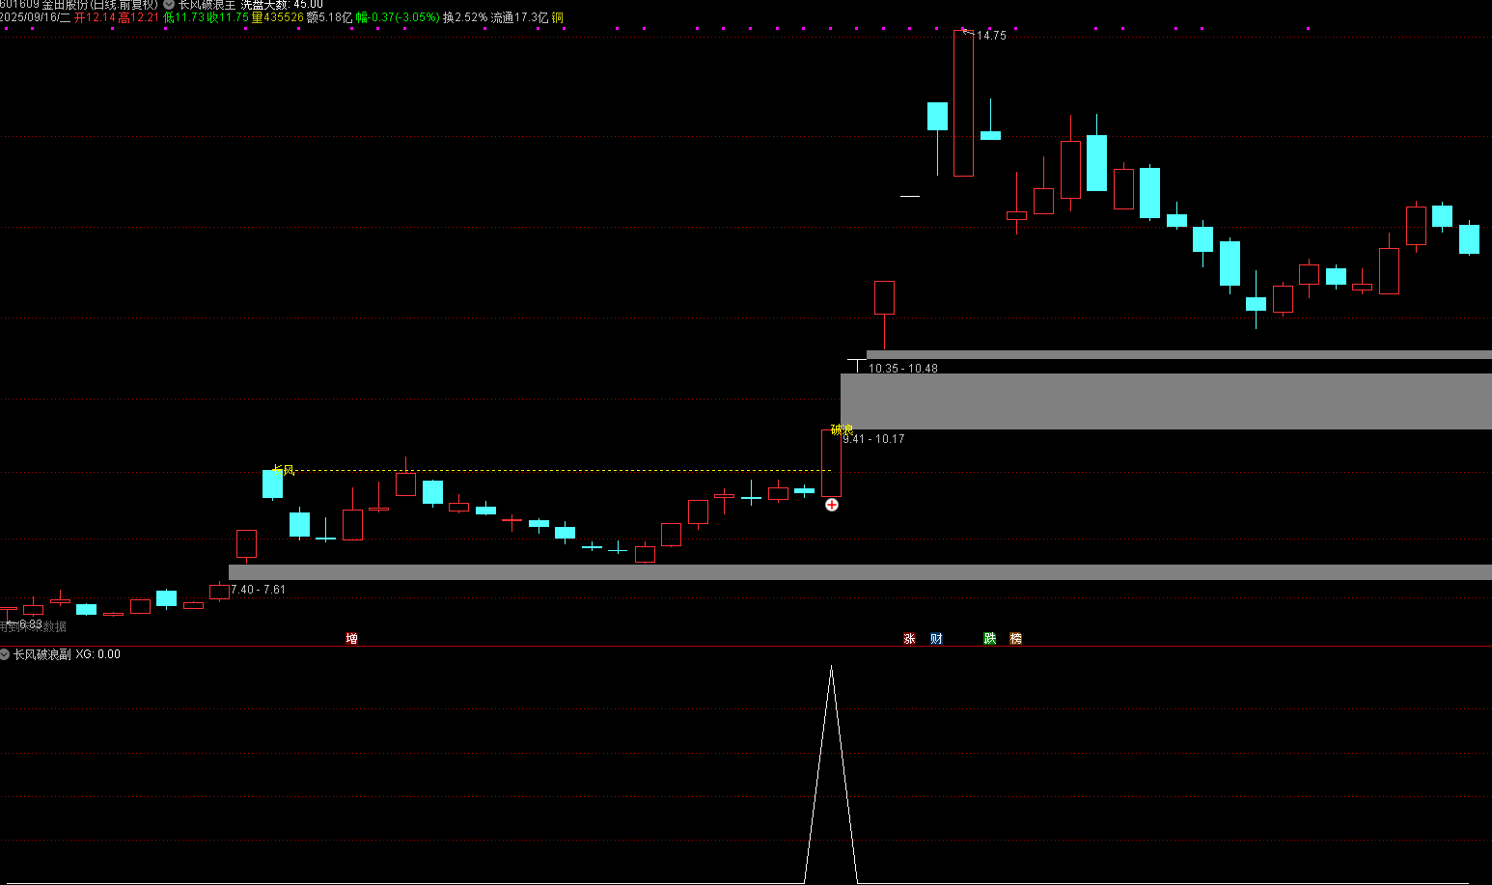The height and width of the screenshot is (885, 1492).
Task: Expand the 长风破浪王 main indicator dropdown
Action: pos(169,5)
